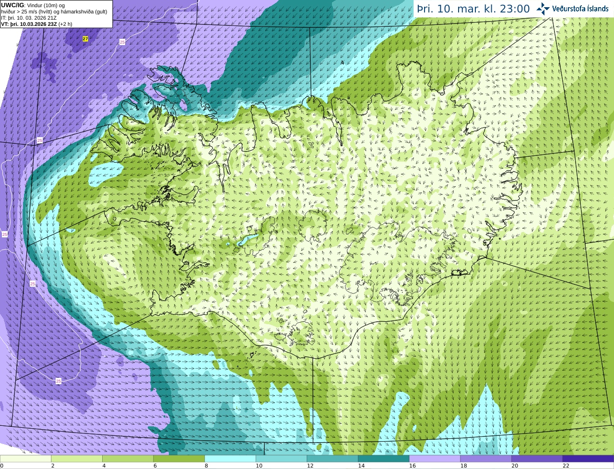Click the yellow 27 maximum gust label
The width and height of the screenshot is (614, 469).
click(85, 39)
